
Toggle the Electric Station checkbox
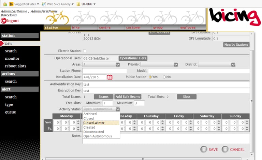[85, 51]
